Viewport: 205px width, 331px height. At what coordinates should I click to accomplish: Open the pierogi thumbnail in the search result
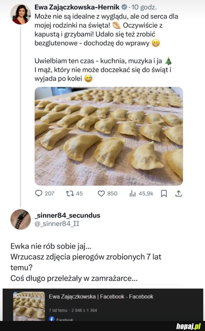pos(29,305)
